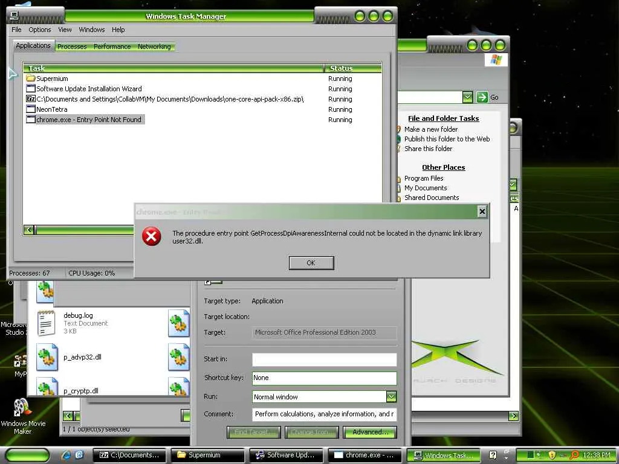Click the Shortcut key field showing None

tap(324, 378)
